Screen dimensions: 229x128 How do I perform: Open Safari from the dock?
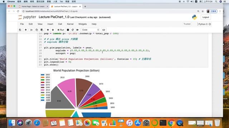point(37,123)
